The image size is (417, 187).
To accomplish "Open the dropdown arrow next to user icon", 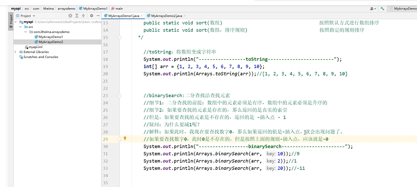I will [x=375, y=9].
